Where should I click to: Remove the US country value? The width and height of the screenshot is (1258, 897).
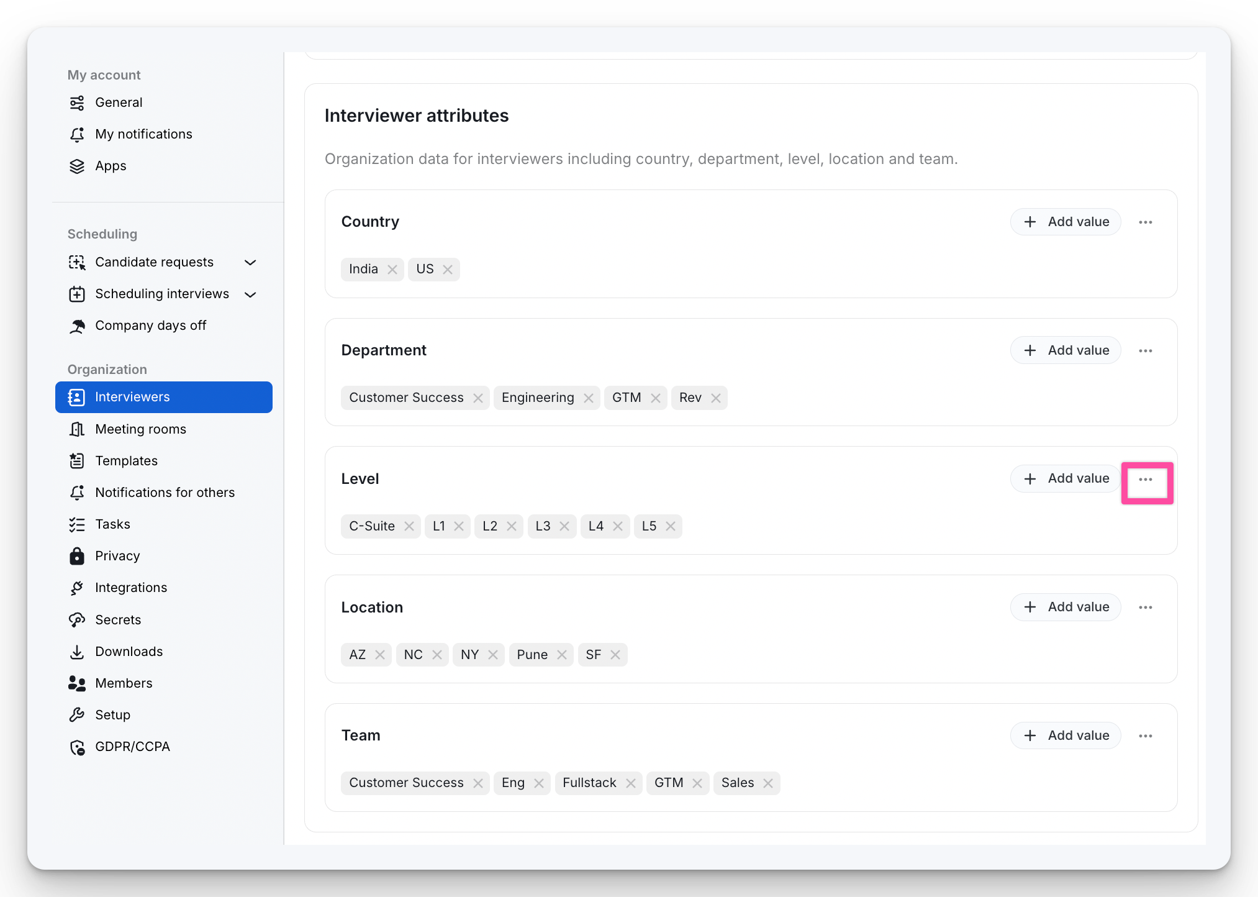pyautogui.click(x=448, y=269)
